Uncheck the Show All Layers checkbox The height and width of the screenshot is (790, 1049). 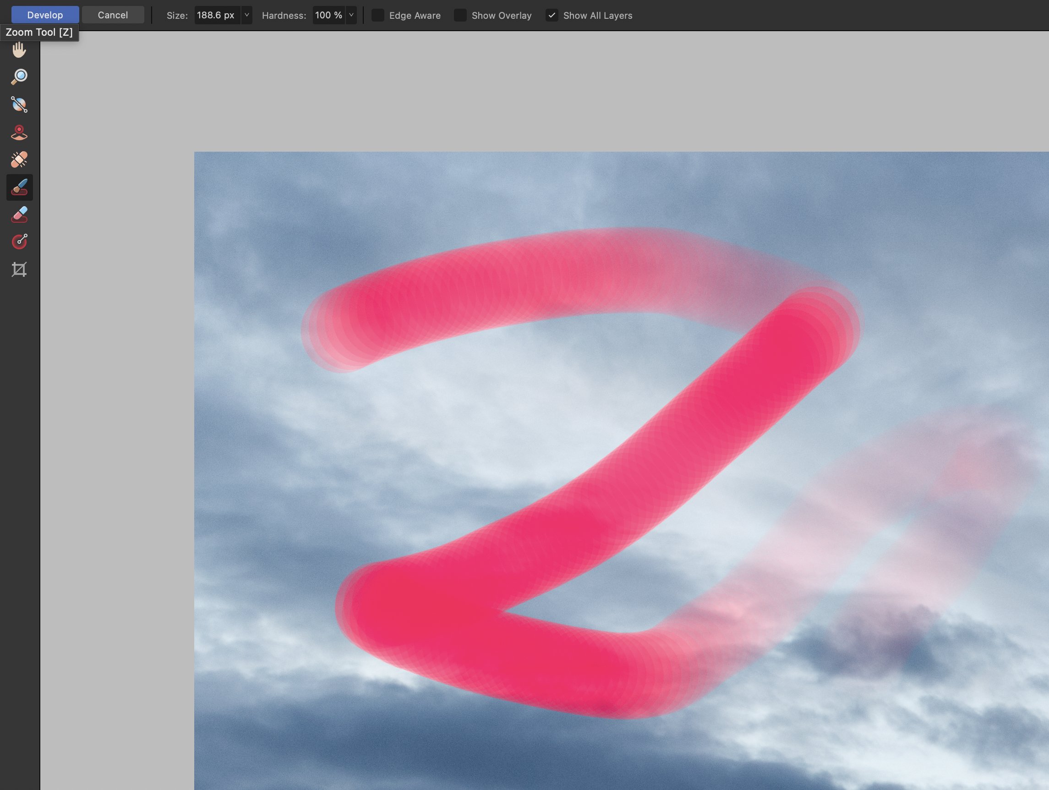(x=552, y=15)
